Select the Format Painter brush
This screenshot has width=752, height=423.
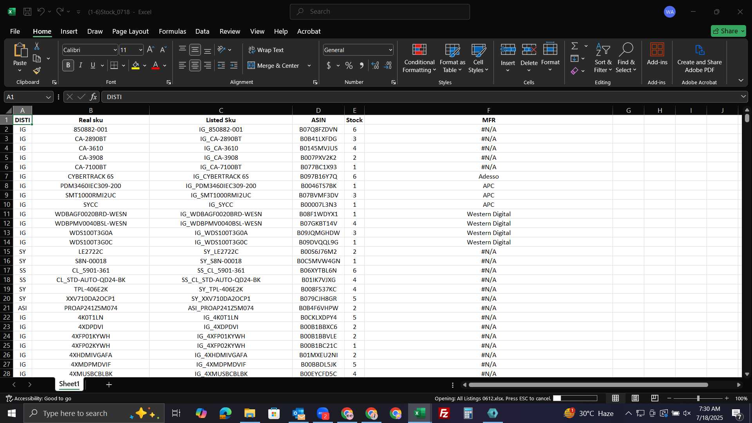click(37, 70)
